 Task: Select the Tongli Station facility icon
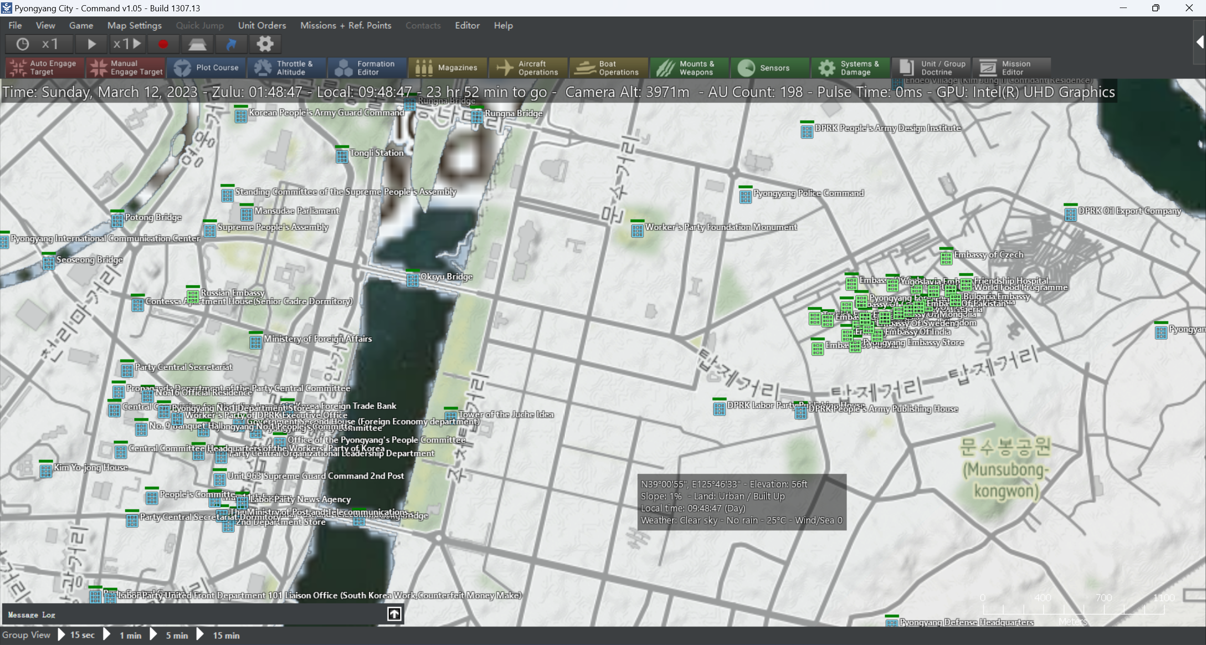pos(342,155)
